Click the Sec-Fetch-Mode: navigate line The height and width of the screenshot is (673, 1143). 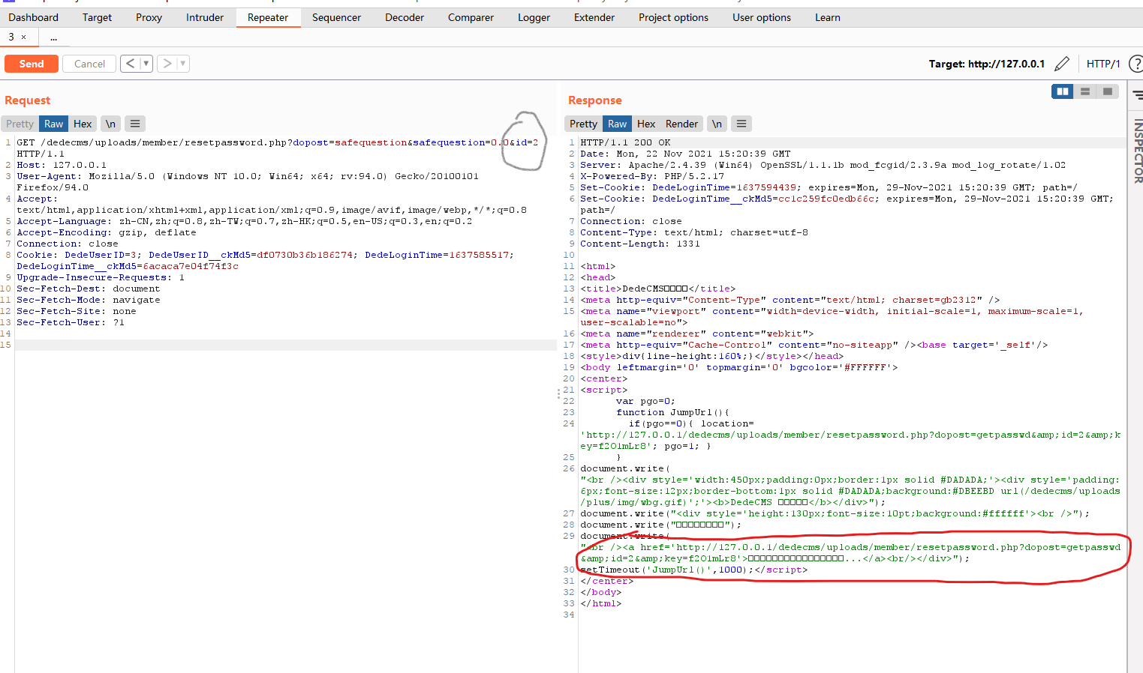click(x=89, y=300)
